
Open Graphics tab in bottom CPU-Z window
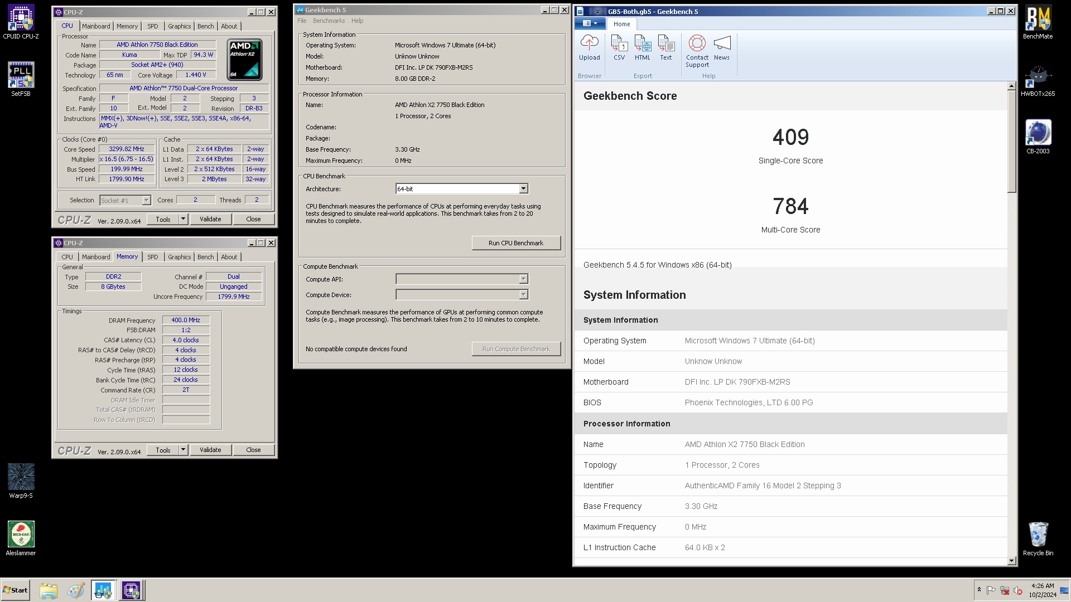coord(179,257)
